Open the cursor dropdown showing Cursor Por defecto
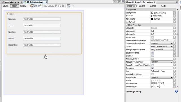Image resolution: width=181 pixels, height=102 pixels. [162, 46]
